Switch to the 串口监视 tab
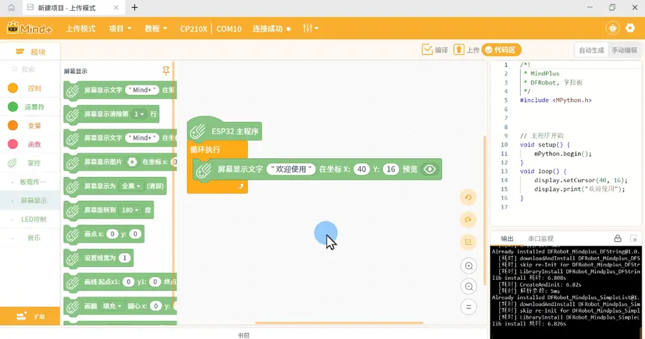Screen dimensions: 645x339 pyautogui.click(x=540, y=239)
